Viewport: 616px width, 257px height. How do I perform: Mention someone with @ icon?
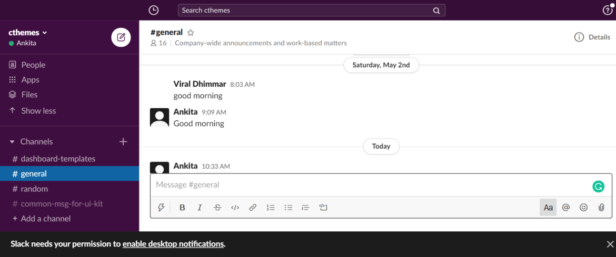[x=565, y=208]
